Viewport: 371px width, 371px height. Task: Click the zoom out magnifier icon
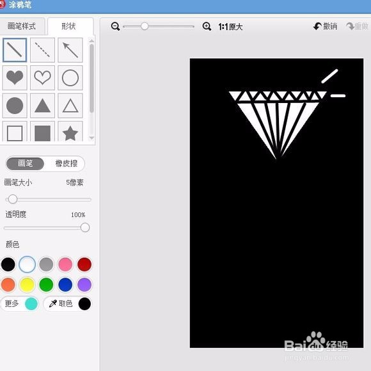[116, 26]
